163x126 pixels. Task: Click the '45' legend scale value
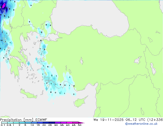pyautogui.click(x=74, y=125)
